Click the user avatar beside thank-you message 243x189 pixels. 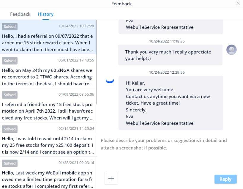[x=231, y=50]
